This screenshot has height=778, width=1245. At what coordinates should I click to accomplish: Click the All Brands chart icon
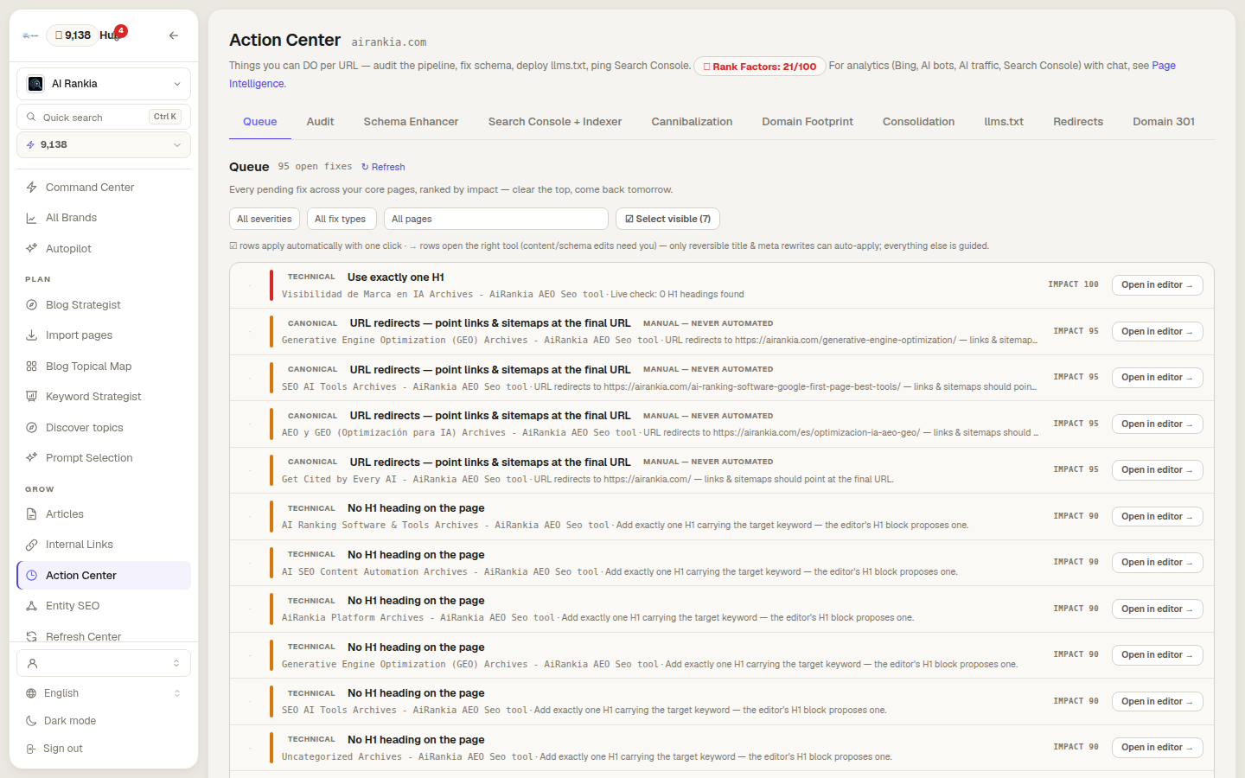click(31, 218)
